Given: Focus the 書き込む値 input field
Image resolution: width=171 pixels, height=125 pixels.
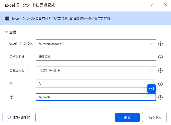Looking at the screenshot, I should pos(96,57).
